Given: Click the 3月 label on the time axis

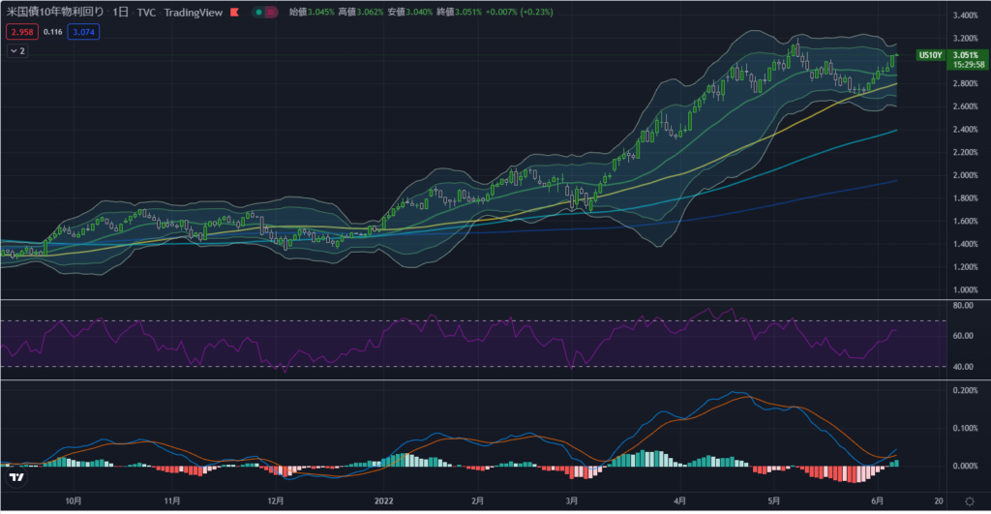Looking at the screenshot, I should [571, 501].
